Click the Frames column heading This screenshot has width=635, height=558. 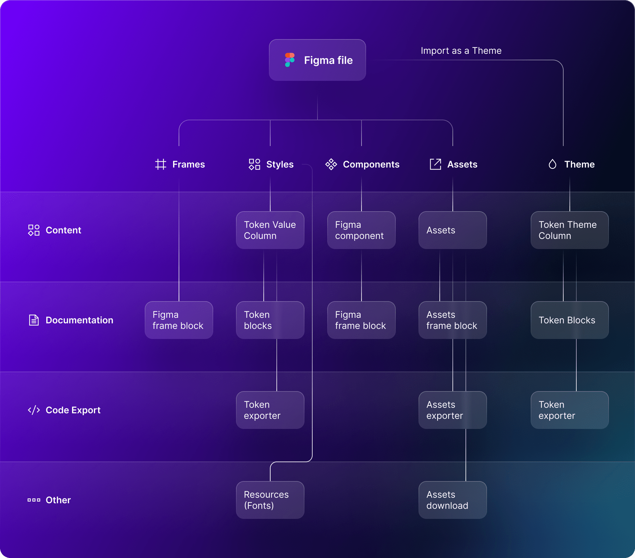[189, 164]
